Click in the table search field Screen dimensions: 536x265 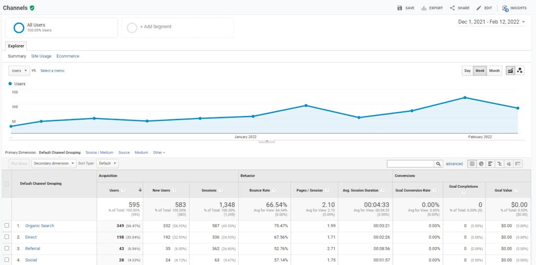[410, 164]
